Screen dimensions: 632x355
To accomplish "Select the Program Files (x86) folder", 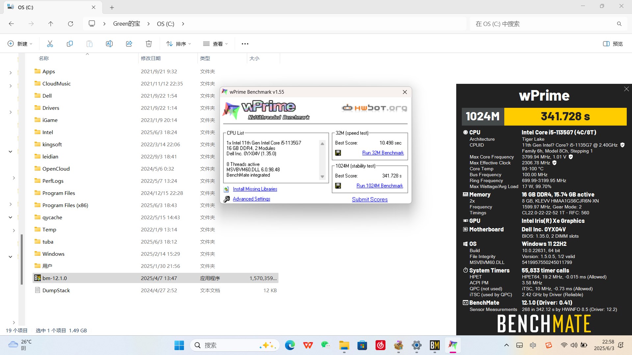I will pyautogui.click(x=155, y=205).
